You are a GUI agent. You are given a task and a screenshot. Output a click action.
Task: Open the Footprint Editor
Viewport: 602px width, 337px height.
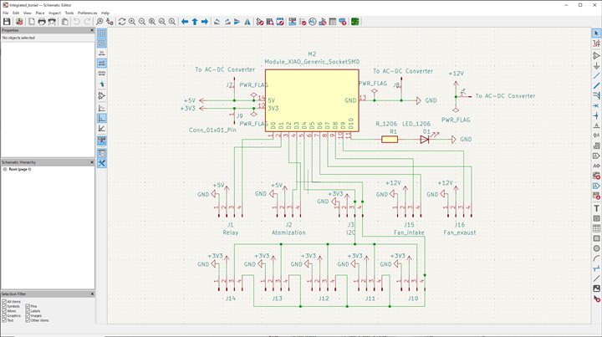coord(280,22)
